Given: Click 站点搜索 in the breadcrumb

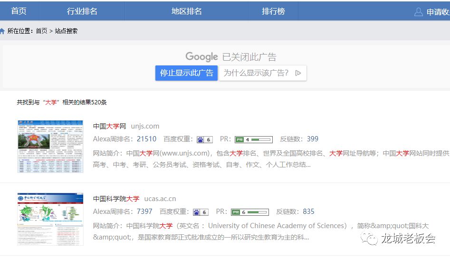Looking at the screenshot, I should [x=66, y=31].
